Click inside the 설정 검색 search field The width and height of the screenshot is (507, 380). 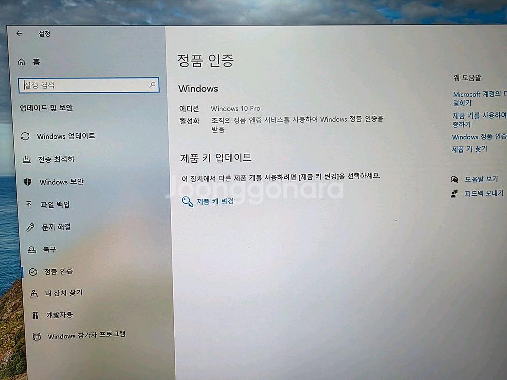tap(89, 85)
